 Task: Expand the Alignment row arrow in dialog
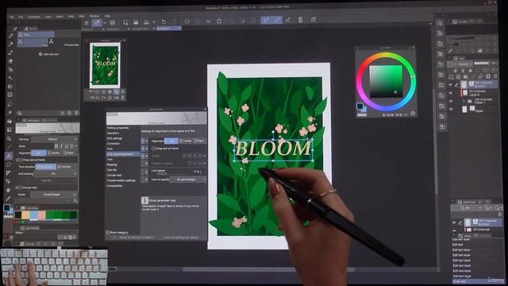[x=146, y=141]
